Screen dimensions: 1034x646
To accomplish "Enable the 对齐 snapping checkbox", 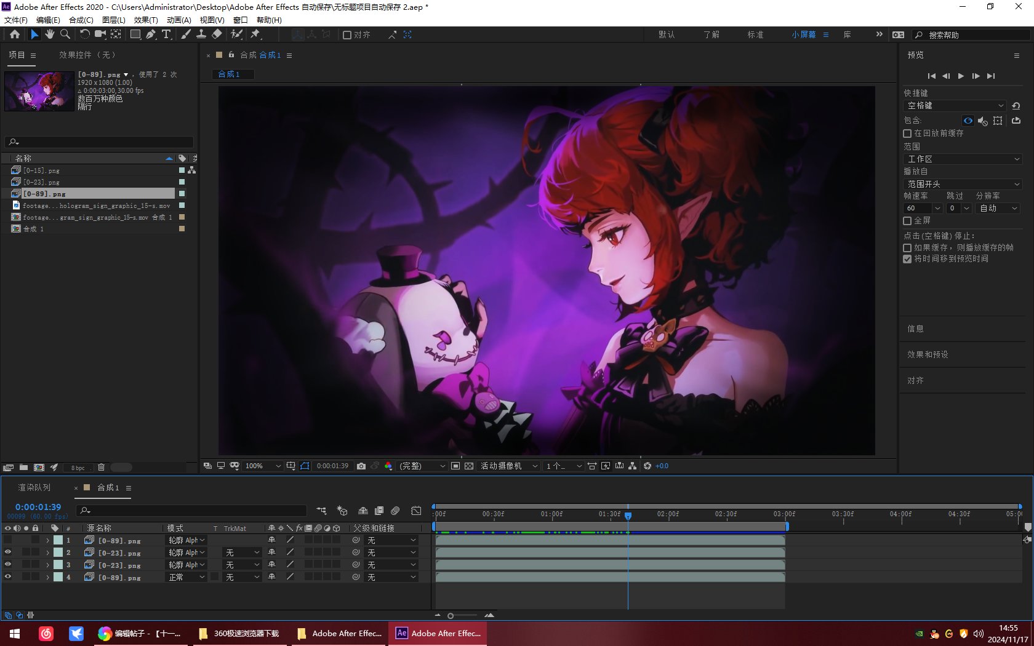I will pos(347,35).
